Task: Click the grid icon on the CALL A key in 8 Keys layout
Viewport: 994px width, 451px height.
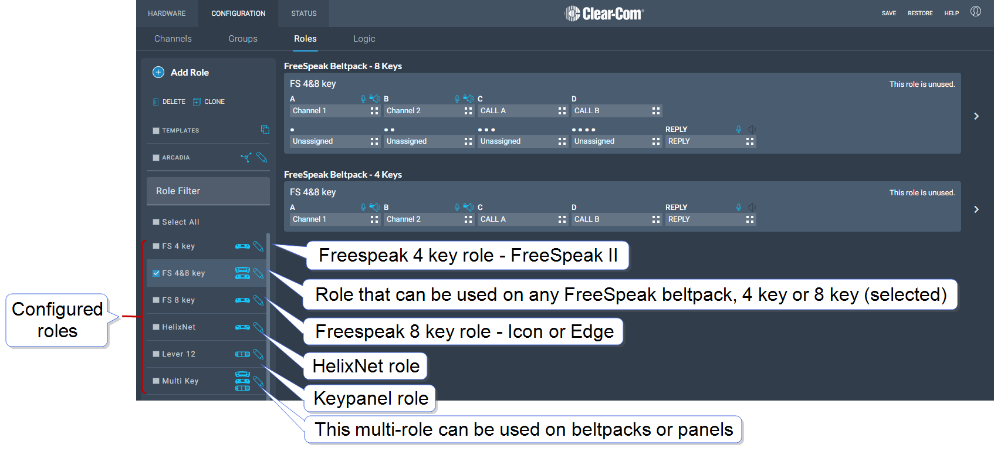Action: point(562,111)
